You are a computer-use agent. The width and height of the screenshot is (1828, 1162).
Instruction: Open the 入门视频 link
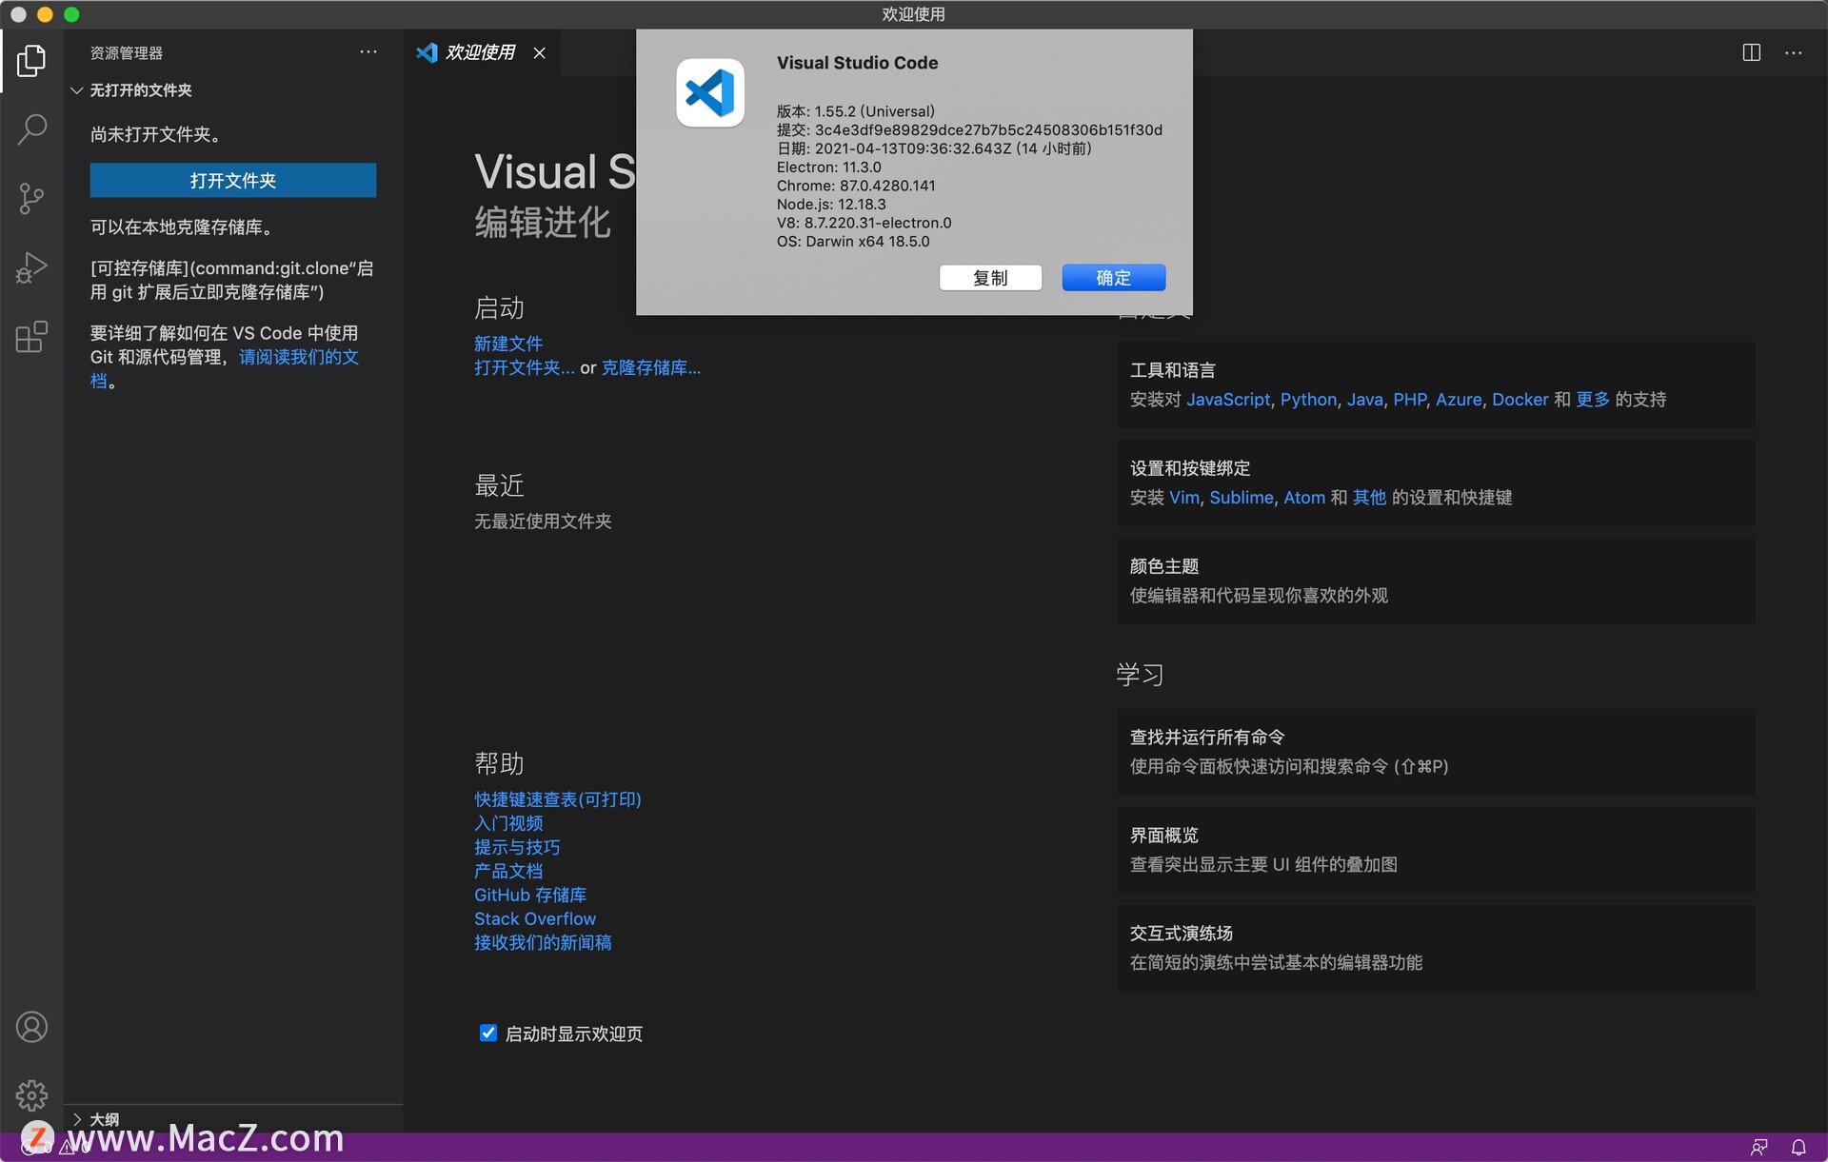pos(508,823)
